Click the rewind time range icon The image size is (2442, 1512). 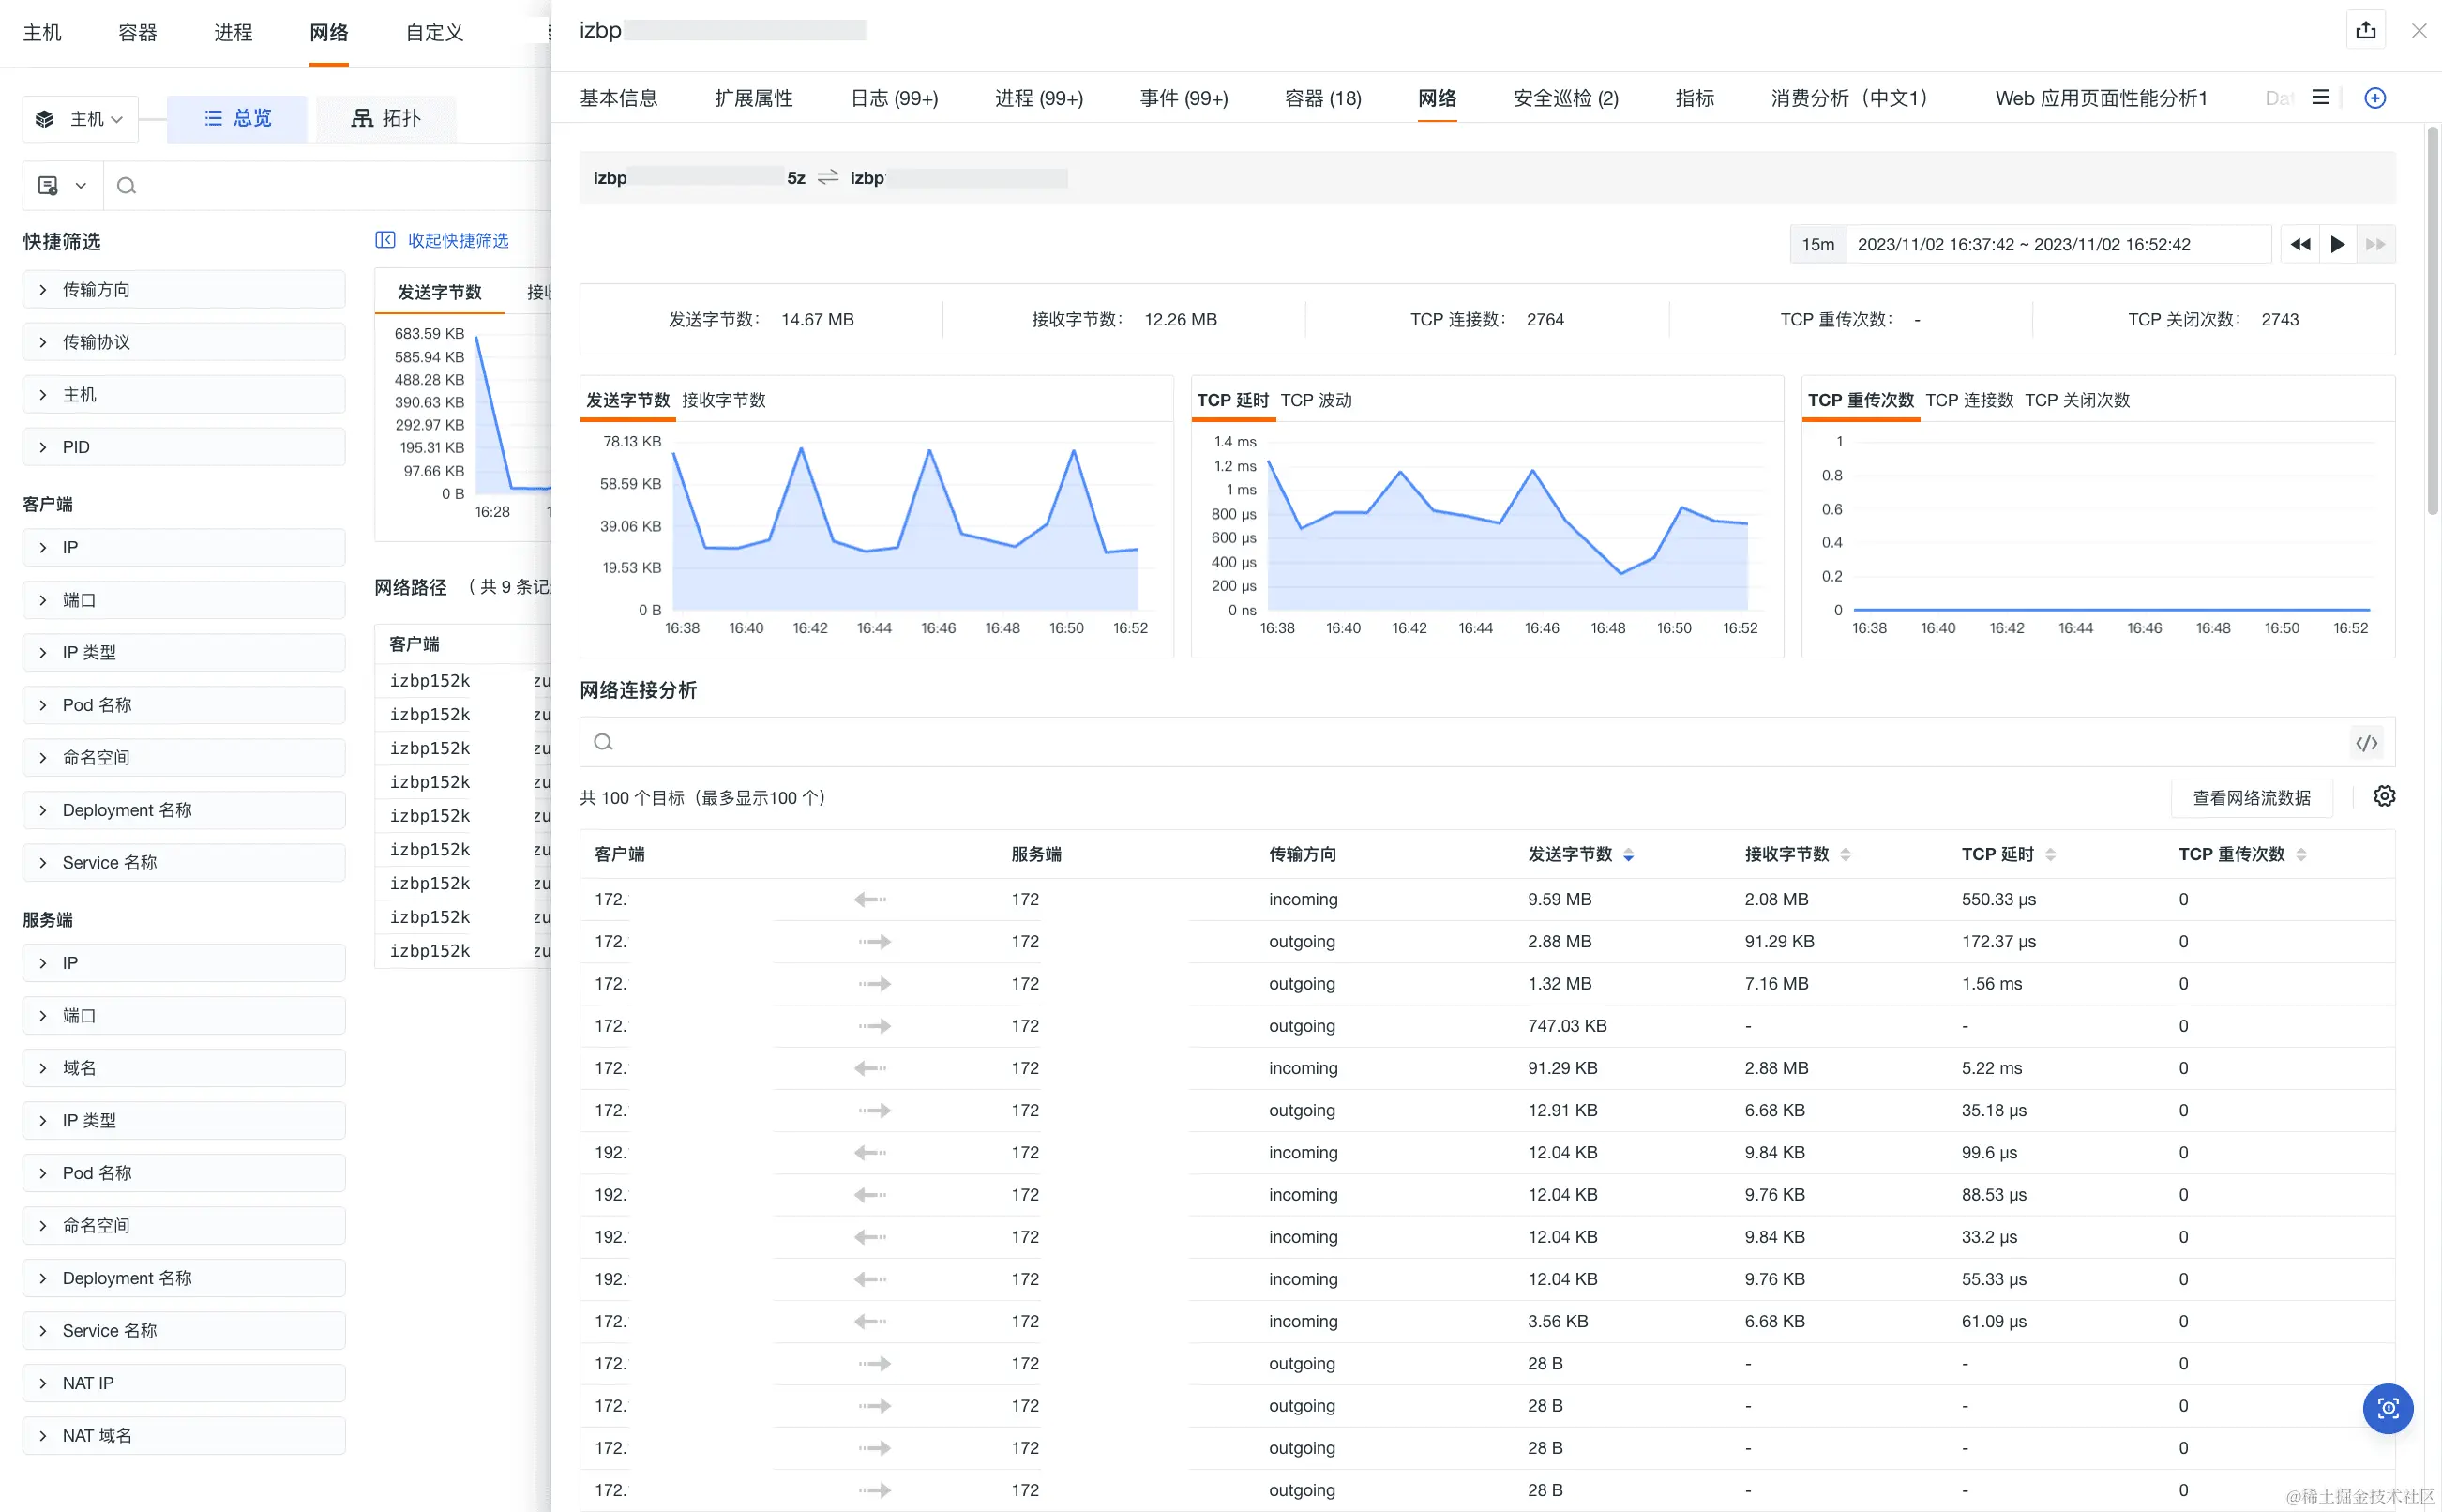(2300, 244)
